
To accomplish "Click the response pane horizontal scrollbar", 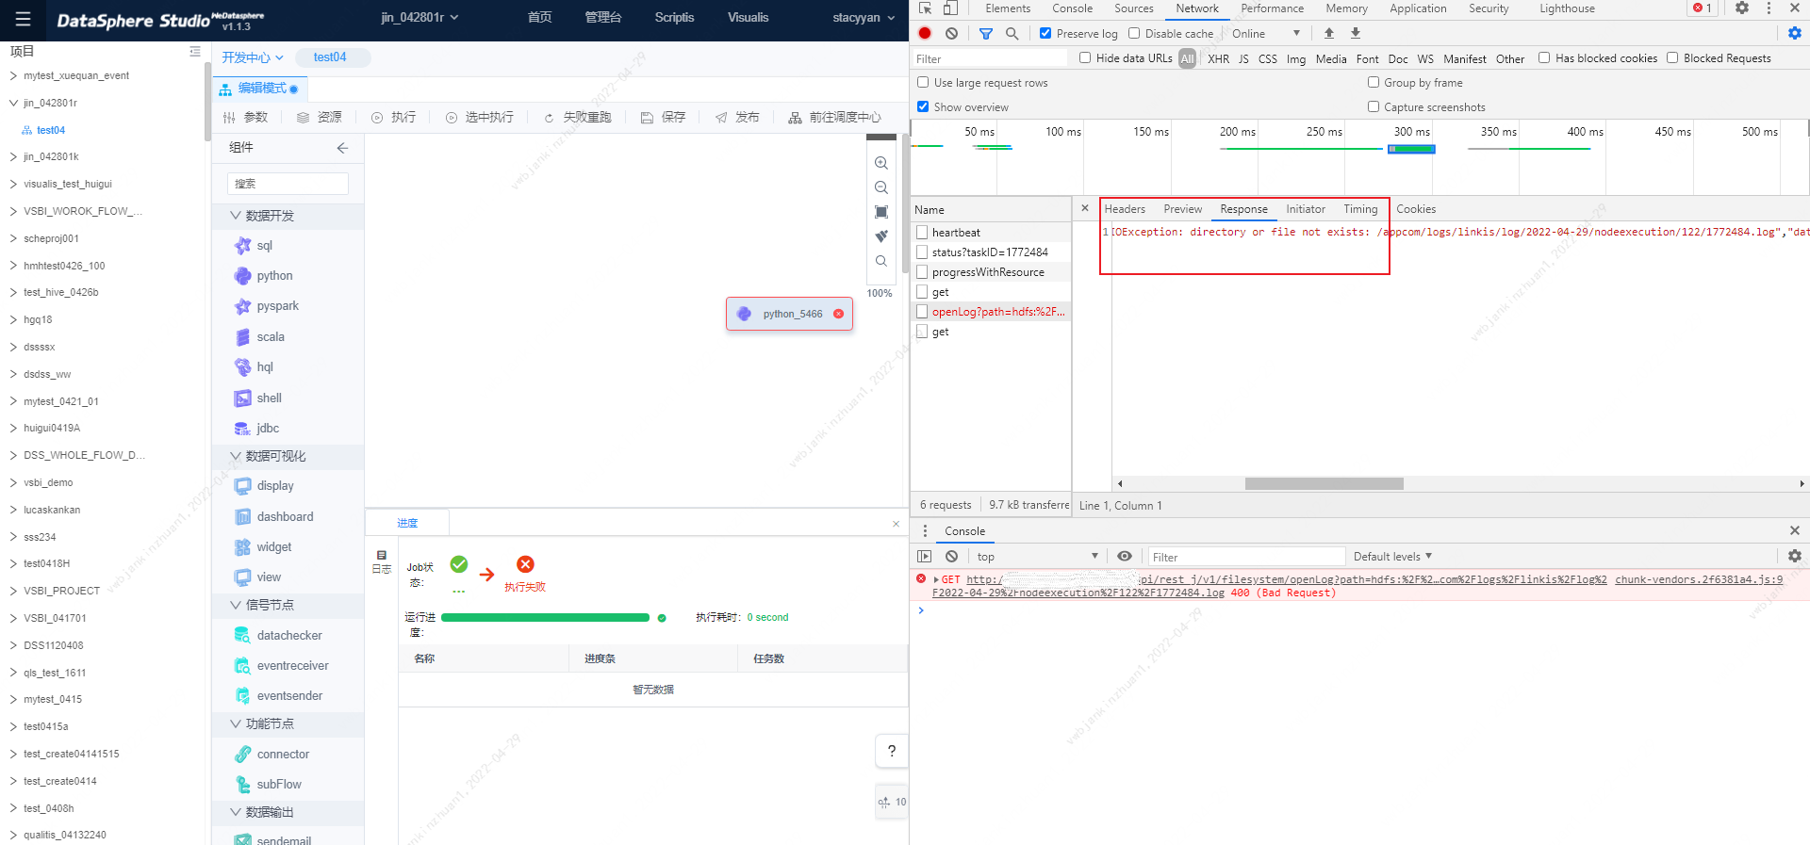I will tap(1324, 483).
